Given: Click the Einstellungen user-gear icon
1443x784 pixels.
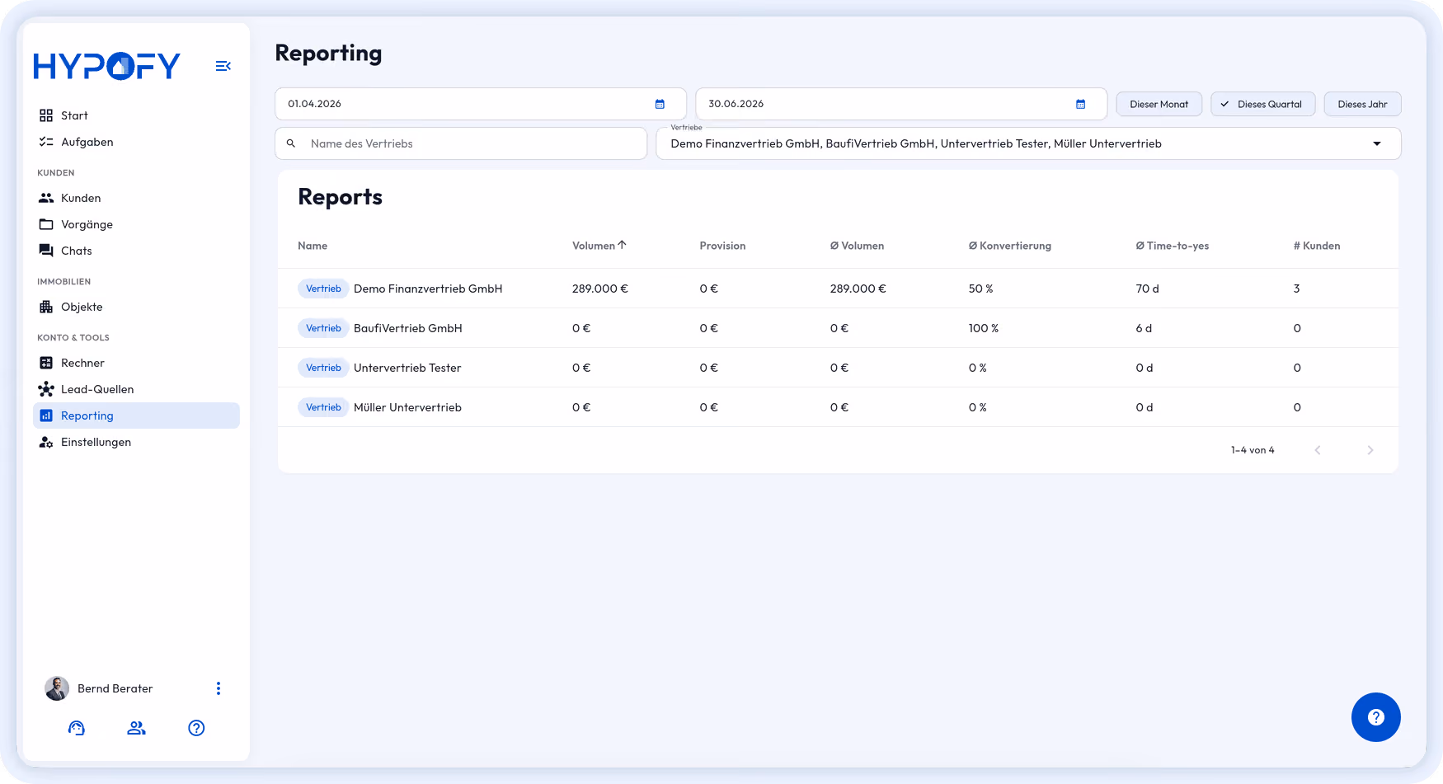Looking at the screenshot, I should coord(46,442).
